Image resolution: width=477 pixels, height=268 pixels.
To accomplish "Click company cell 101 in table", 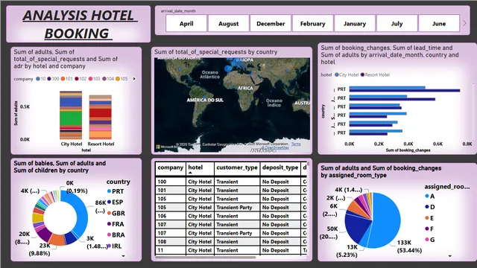I will coord(171,191).
